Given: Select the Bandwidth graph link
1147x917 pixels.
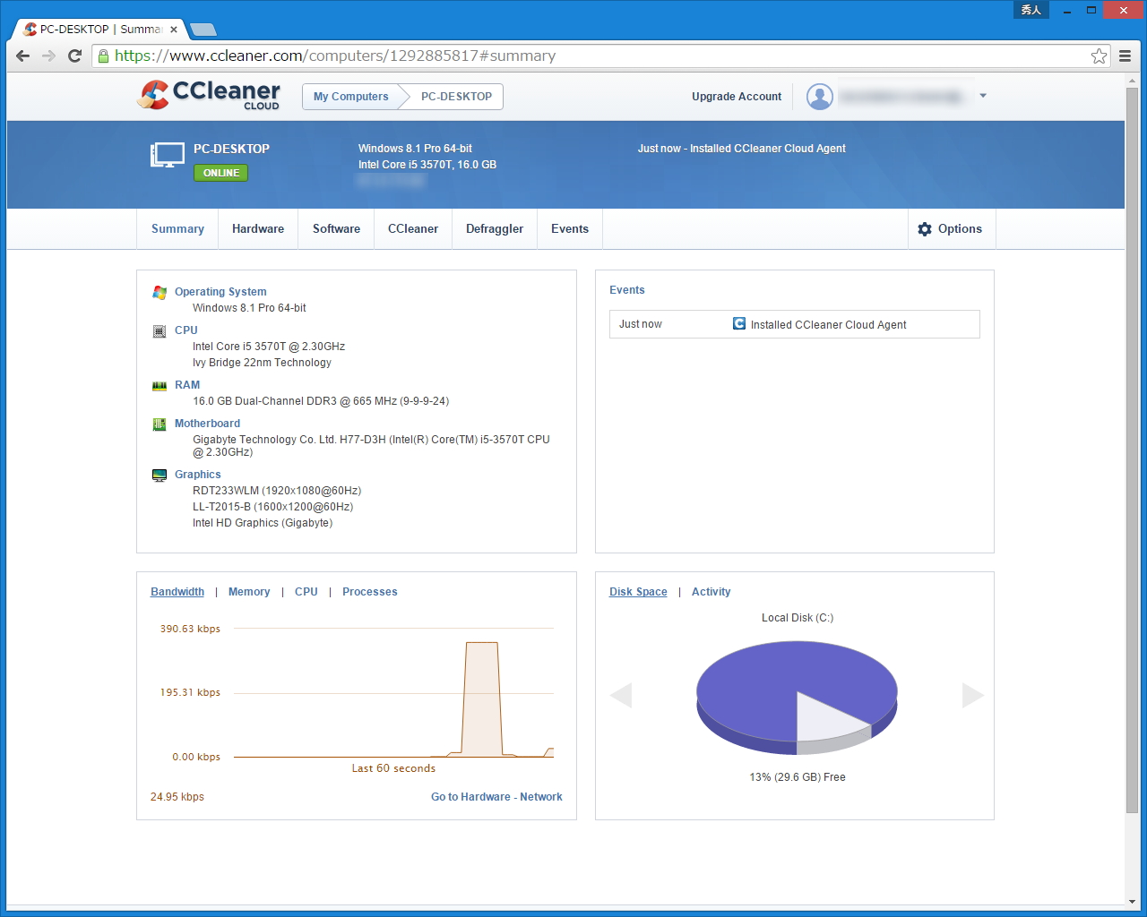Looking at the screenshot, I should pyautogui.click(x=177, y=592).
